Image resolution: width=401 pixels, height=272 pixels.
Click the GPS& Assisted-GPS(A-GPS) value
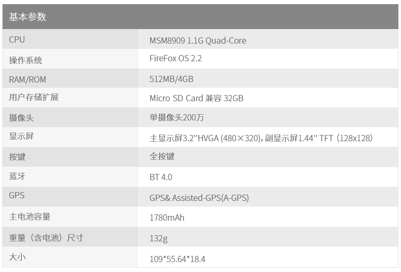click(x=199, y=198)
